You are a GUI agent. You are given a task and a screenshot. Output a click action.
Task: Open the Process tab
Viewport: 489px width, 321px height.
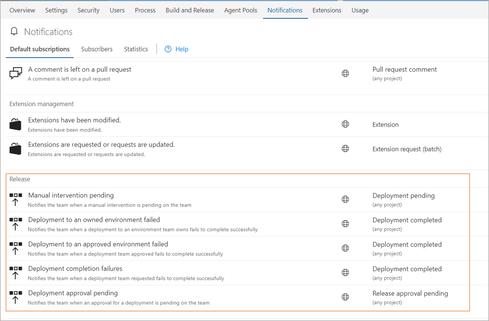pos(145,10)
